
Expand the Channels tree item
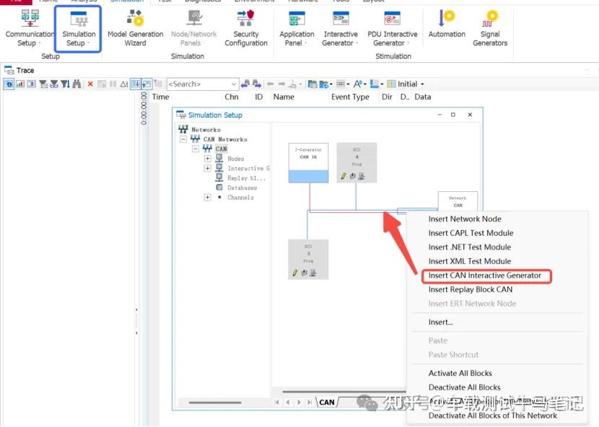point(207,197)
